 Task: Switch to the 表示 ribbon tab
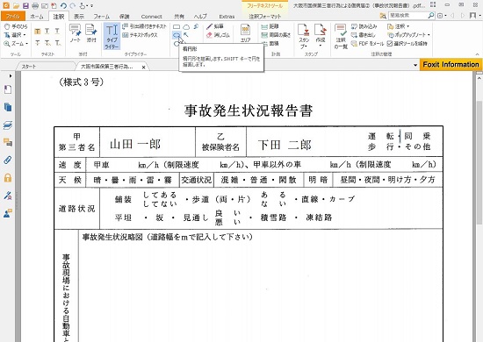(x=79, y=17)
